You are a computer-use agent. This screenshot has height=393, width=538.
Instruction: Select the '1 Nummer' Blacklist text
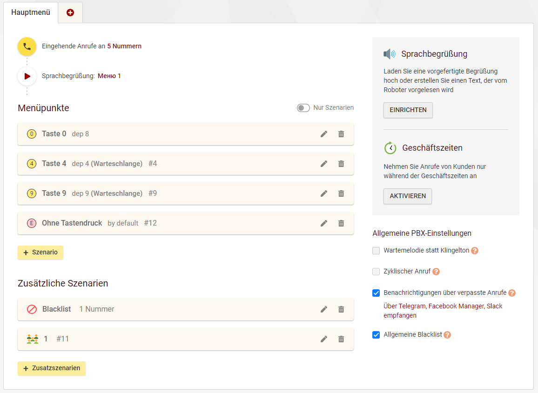click(97, 309)
